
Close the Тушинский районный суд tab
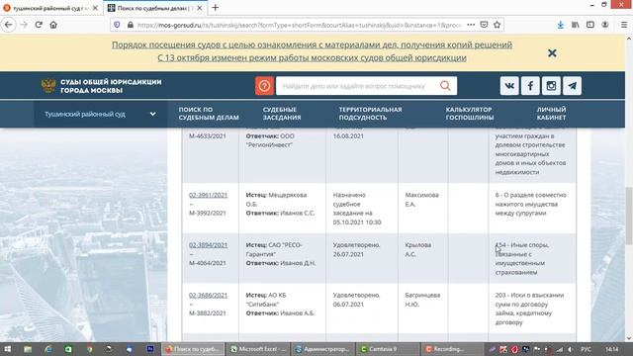pyautogui.click(x=95, y=8)
